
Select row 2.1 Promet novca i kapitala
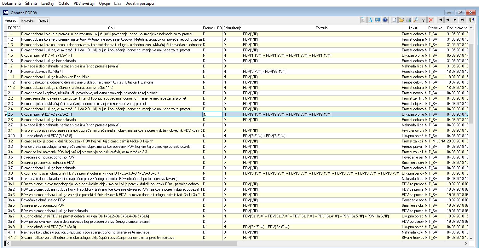click(111, 93)
